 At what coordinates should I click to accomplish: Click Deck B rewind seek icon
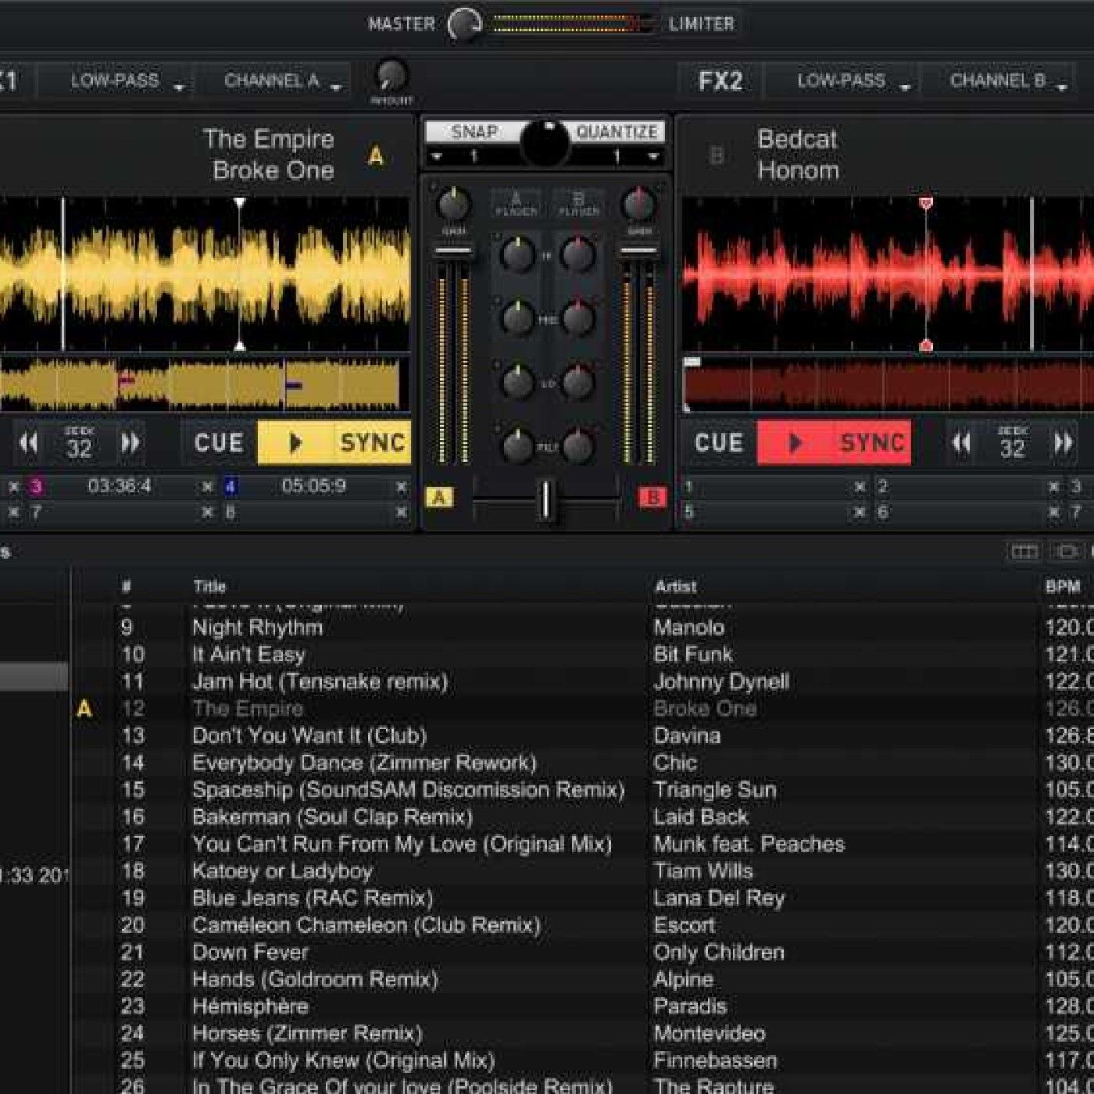pyautogui.click(x=960, y=442)
